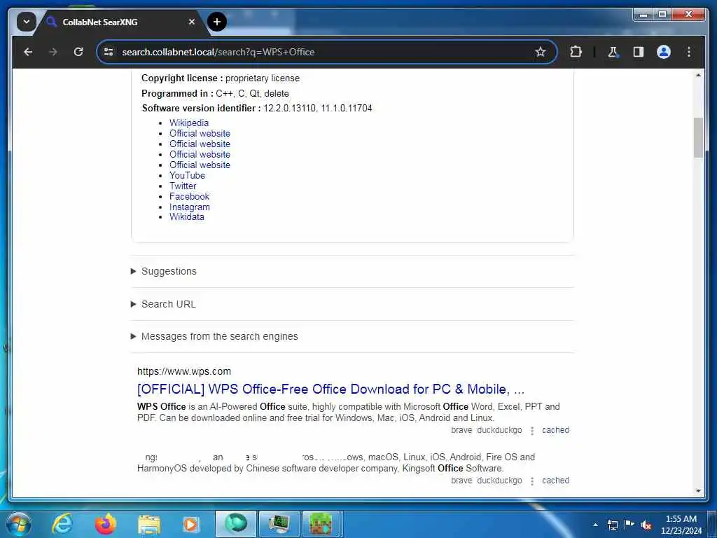Click the forward navigation arrow
The height and width of the screenshot is (538, 717).
point(53,52)
